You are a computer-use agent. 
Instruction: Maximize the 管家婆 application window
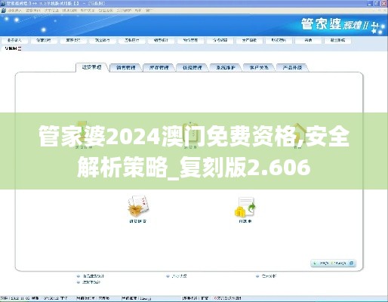click(377, 3)
